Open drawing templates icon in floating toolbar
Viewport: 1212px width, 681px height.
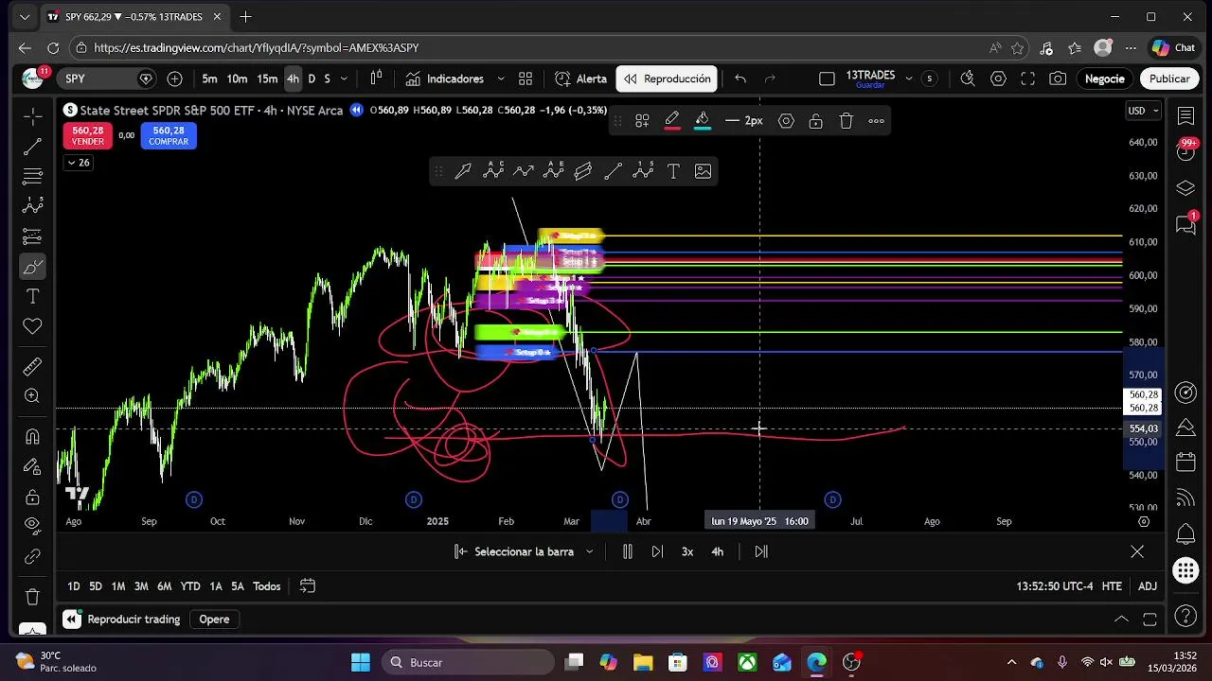pyautogui.click(x=642, y=120)
